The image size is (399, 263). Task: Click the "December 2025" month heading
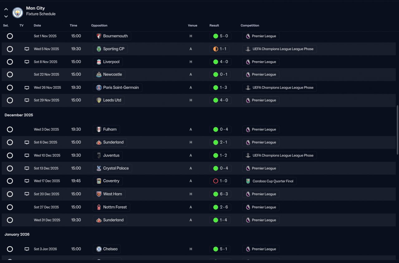[x=19, y=115]
